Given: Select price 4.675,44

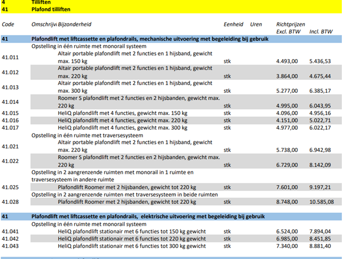Looking at the screenshot, I should (x=320, y=76).
